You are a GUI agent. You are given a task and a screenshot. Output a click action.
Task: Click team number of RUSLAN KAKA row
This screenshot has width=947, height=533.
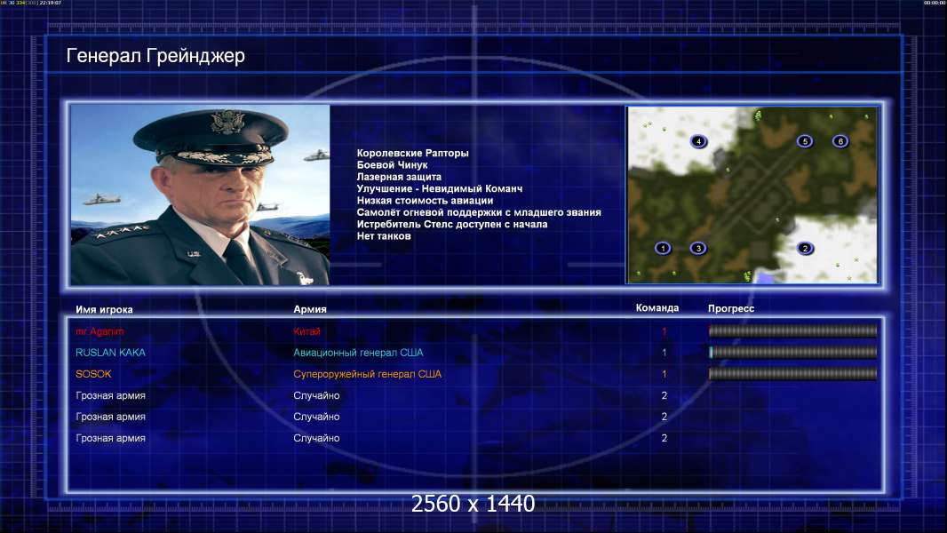[x=664, y=353]
